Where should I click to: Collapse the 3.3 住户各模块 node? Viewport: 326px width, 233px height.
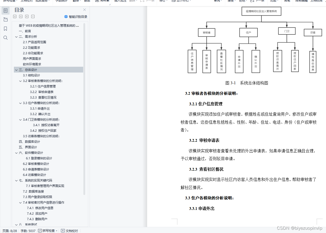20,103
